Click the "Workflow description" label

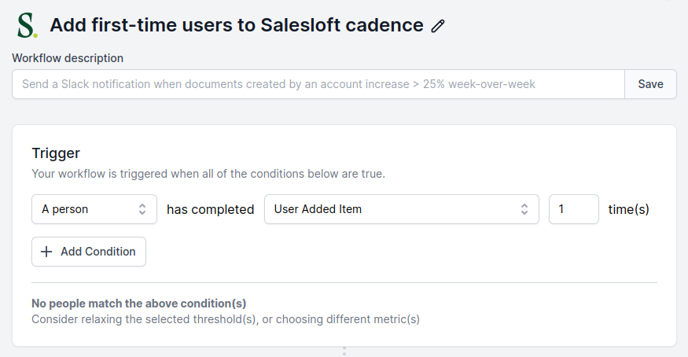coord(68,57)
